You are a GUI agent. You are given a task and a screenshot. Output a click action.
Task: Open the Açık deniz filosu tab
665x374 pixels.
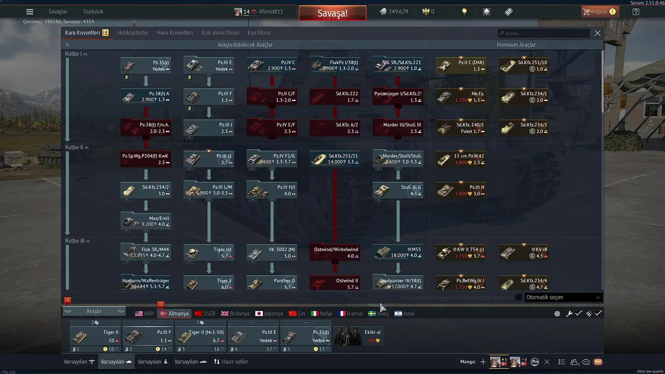pos(220,33)
